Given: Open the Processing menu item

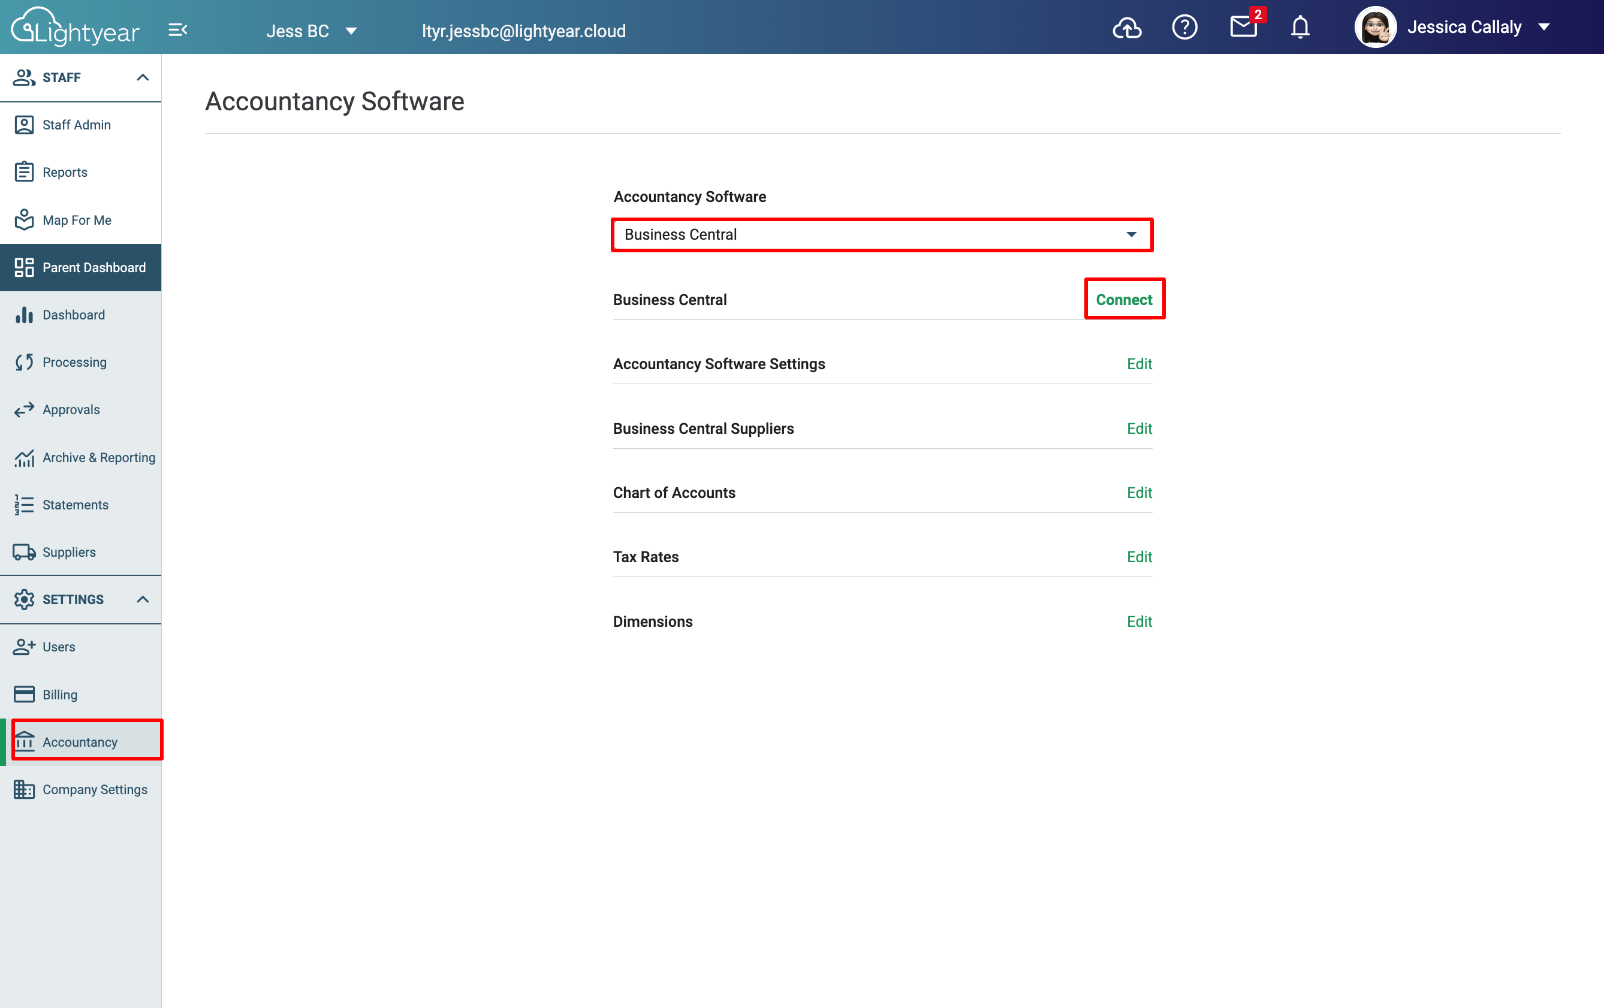Looking at the screenshot, I should 80,361.
